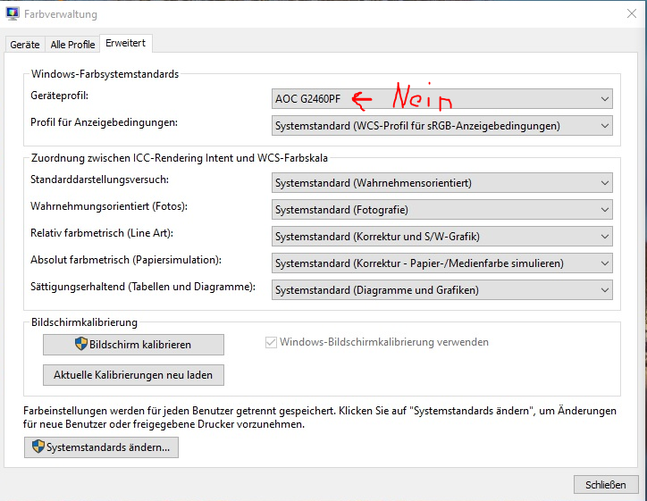Click the Standarddarstellungsversuch: label
Screen dimensions: 647x501
coord(99,180)
